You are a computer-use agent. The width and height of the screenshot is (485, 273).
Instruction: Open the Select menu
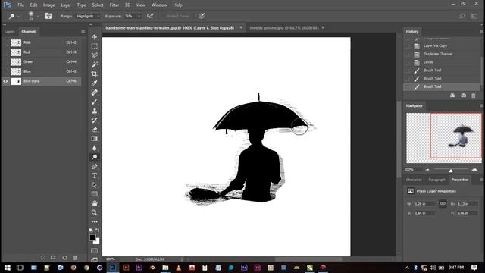[98, 5]
